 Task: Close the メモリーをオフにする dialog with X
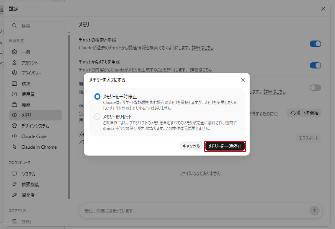pos(243,80)
